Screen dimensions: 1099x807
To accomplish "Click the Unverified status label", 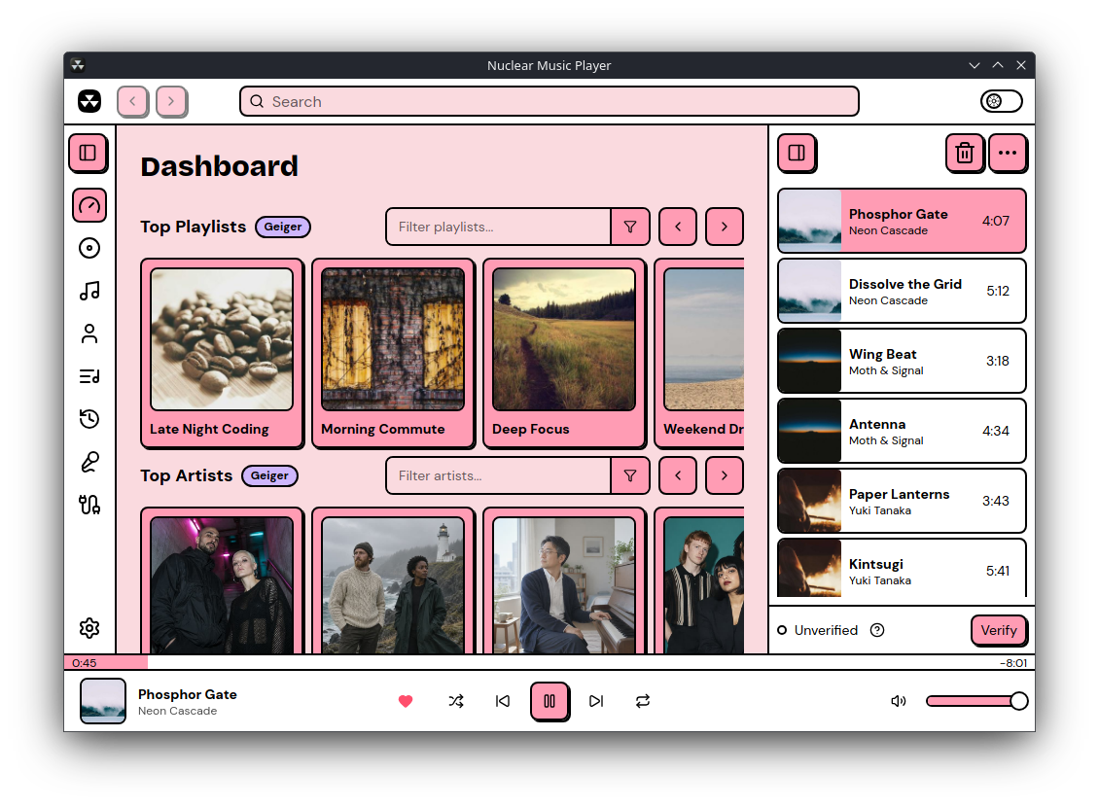I will point(826,630).
